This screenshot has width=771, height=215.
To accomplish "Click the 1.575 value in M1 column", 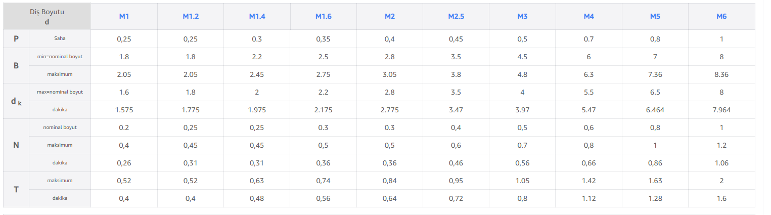I will tap(124, 110).
